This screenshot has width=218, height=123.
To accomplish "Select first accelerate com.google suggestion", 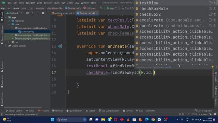I will [x=176, y=20].
